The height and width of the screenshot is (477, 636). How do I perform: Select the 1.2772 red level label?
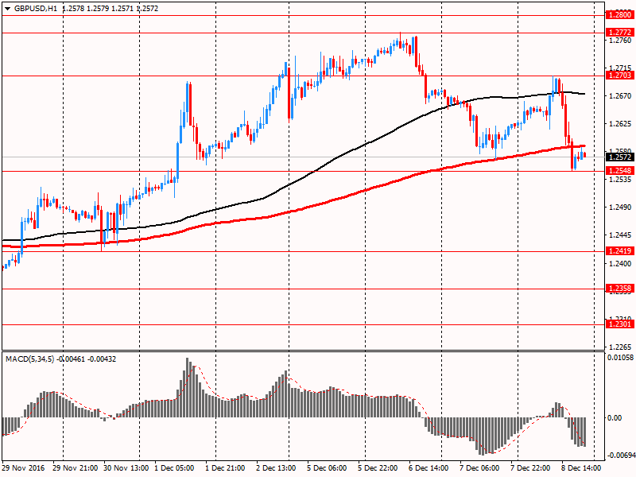click(620, 33)
